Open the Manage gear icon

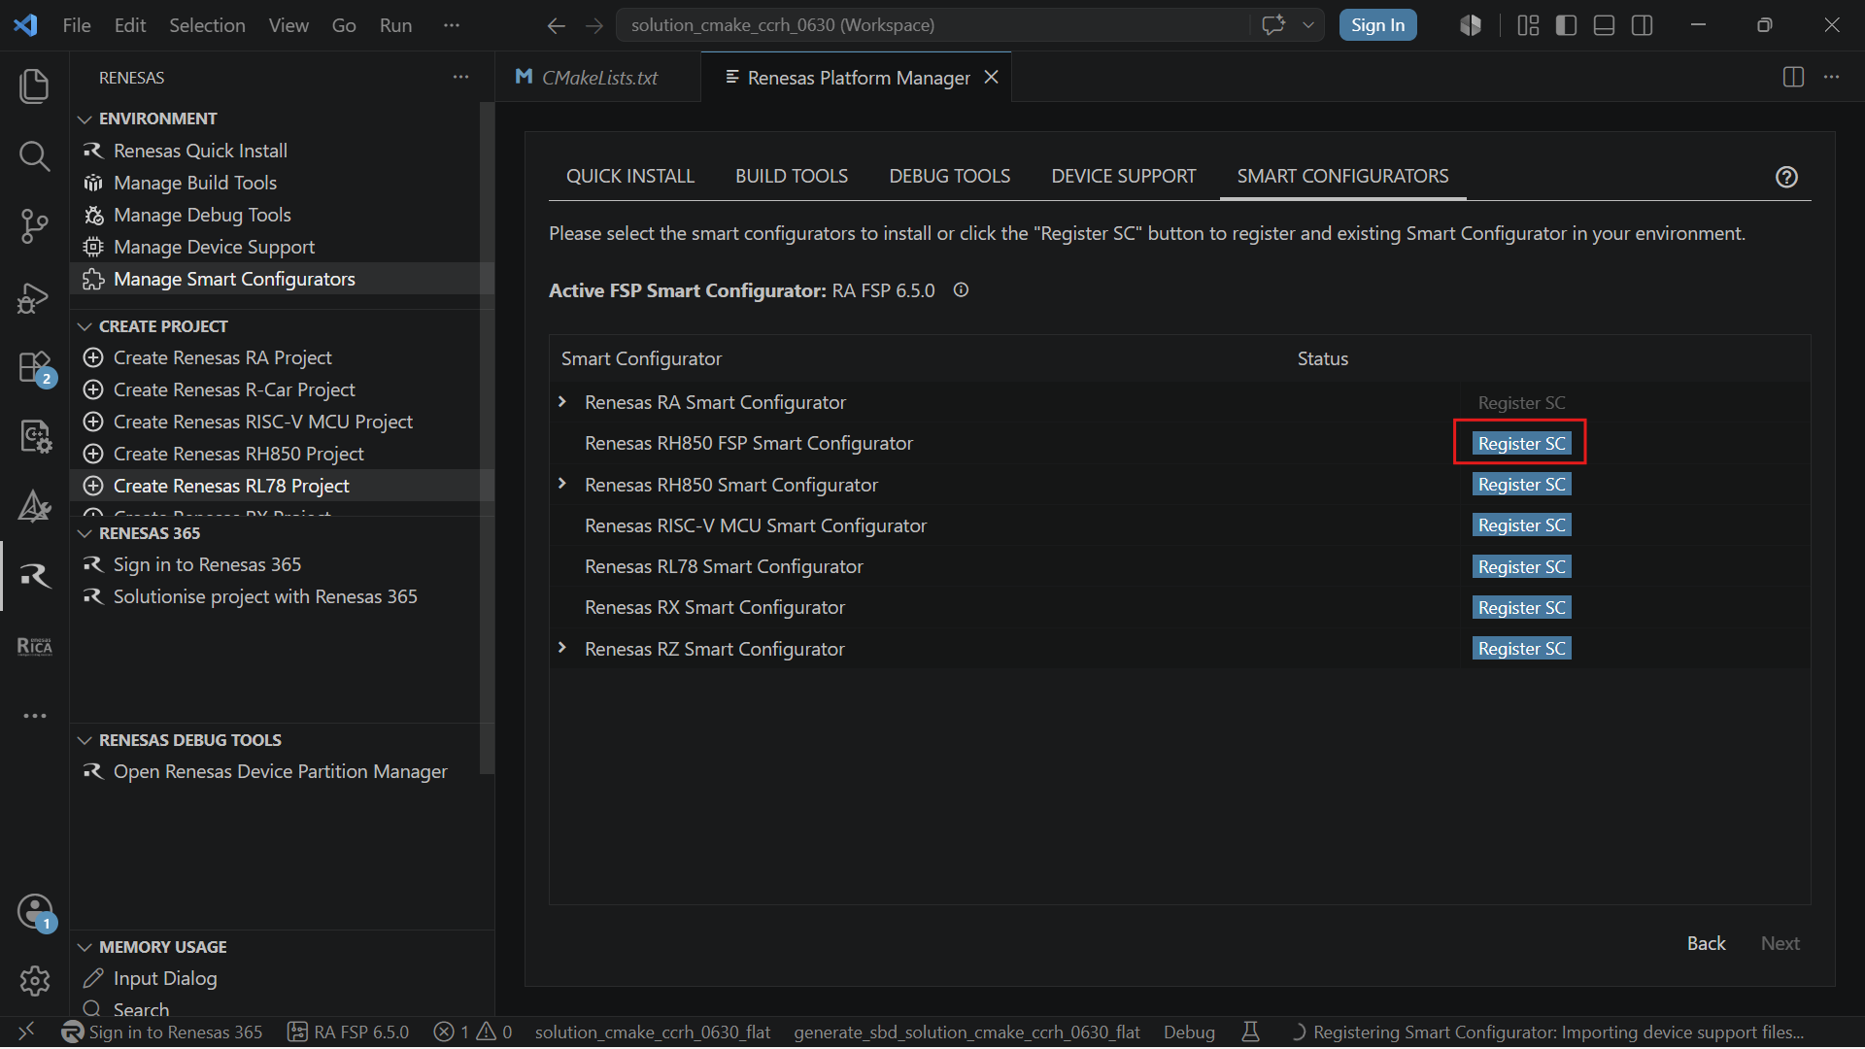35,981
